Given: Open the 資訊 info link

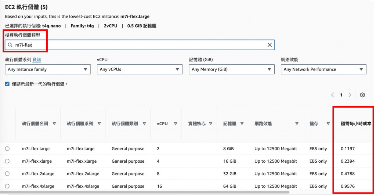Looking at the screenshot, I should point(37,59).
